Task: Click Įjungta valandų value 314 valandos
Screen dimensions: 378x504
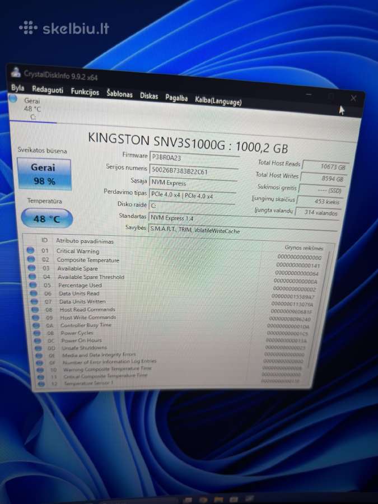Action: pos(318,212)
